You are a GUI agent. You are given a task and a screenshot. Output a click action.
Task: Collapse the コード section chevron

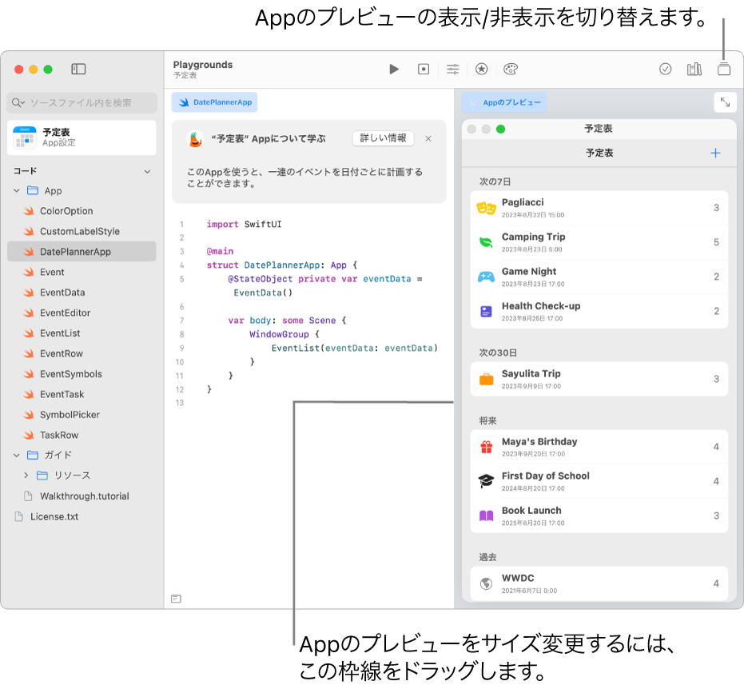(148, 171)
